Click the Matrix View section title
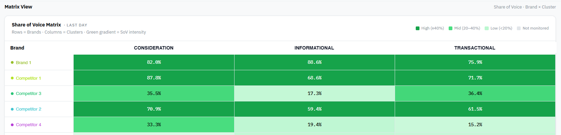 click(x=18, y=7)
